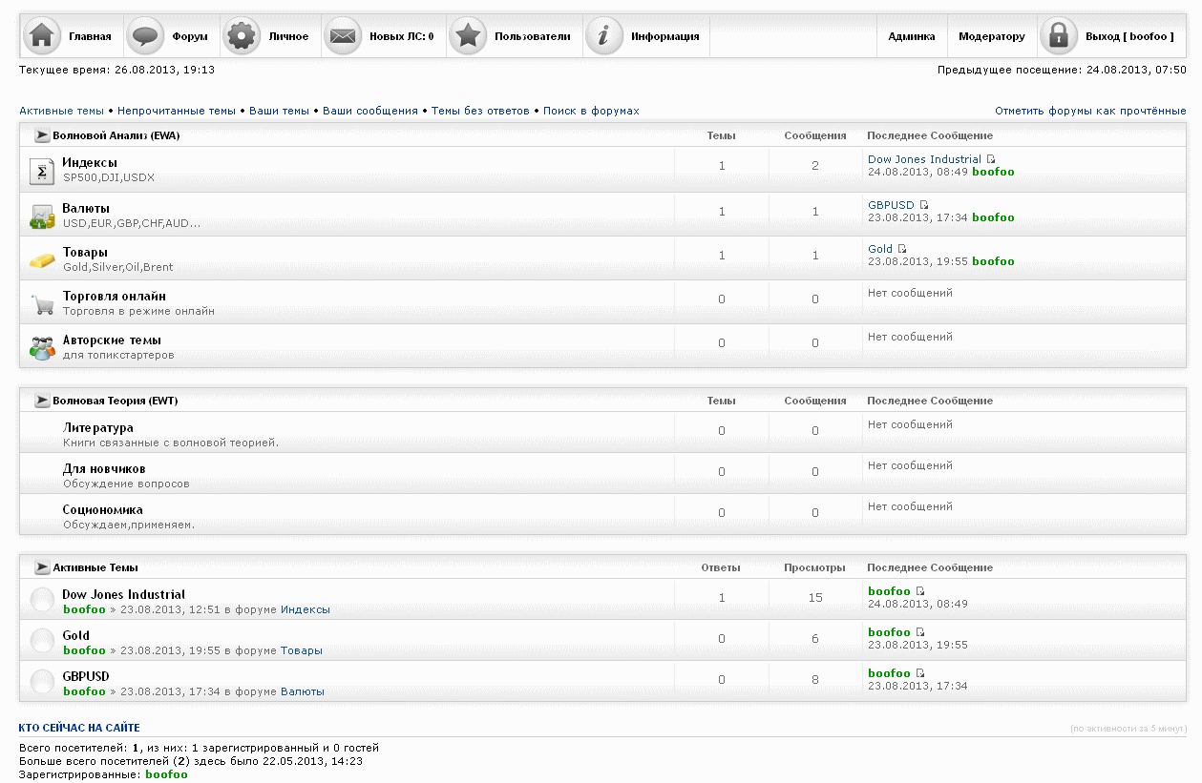This screenshot has width=1202, height=783.
Task: Open the gear icon for Личное
Action: [x=242, y=36]
